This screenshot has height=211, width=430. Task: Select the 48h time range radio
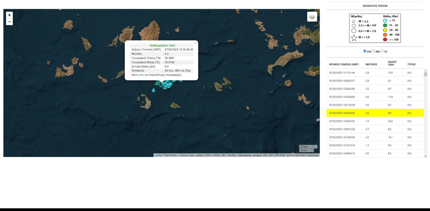373,51
